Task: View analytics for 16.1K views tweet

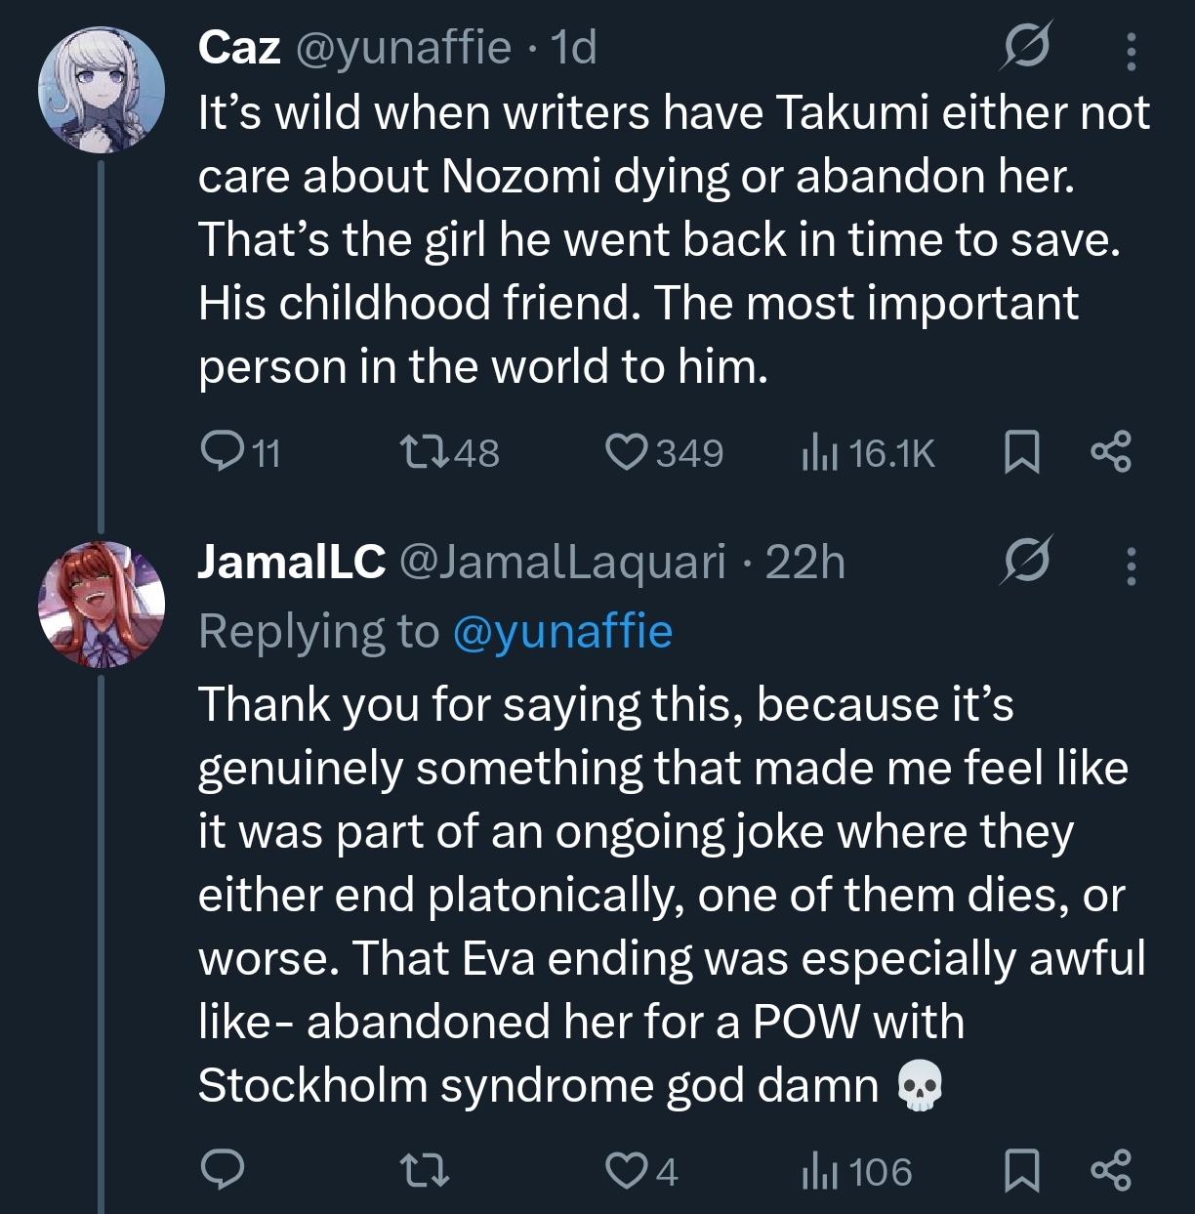Action: pos(867,453)
